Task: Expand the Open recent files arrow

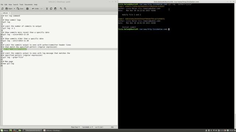Action: [14, 9]
